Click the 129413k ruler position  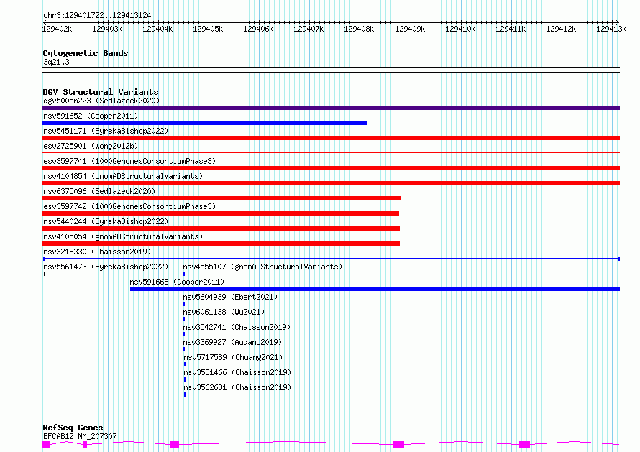coord(611,29)
